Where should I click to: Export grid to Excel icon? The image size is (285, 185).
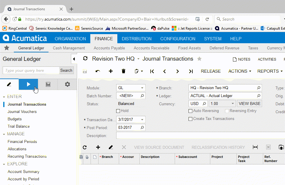point(268,147)
